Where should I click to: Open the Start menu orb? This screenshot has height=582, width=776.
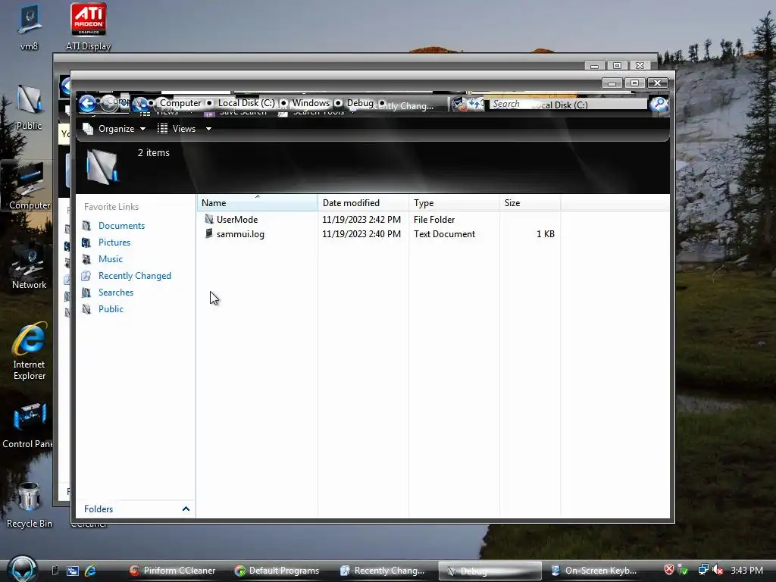(x=22, y=569)
